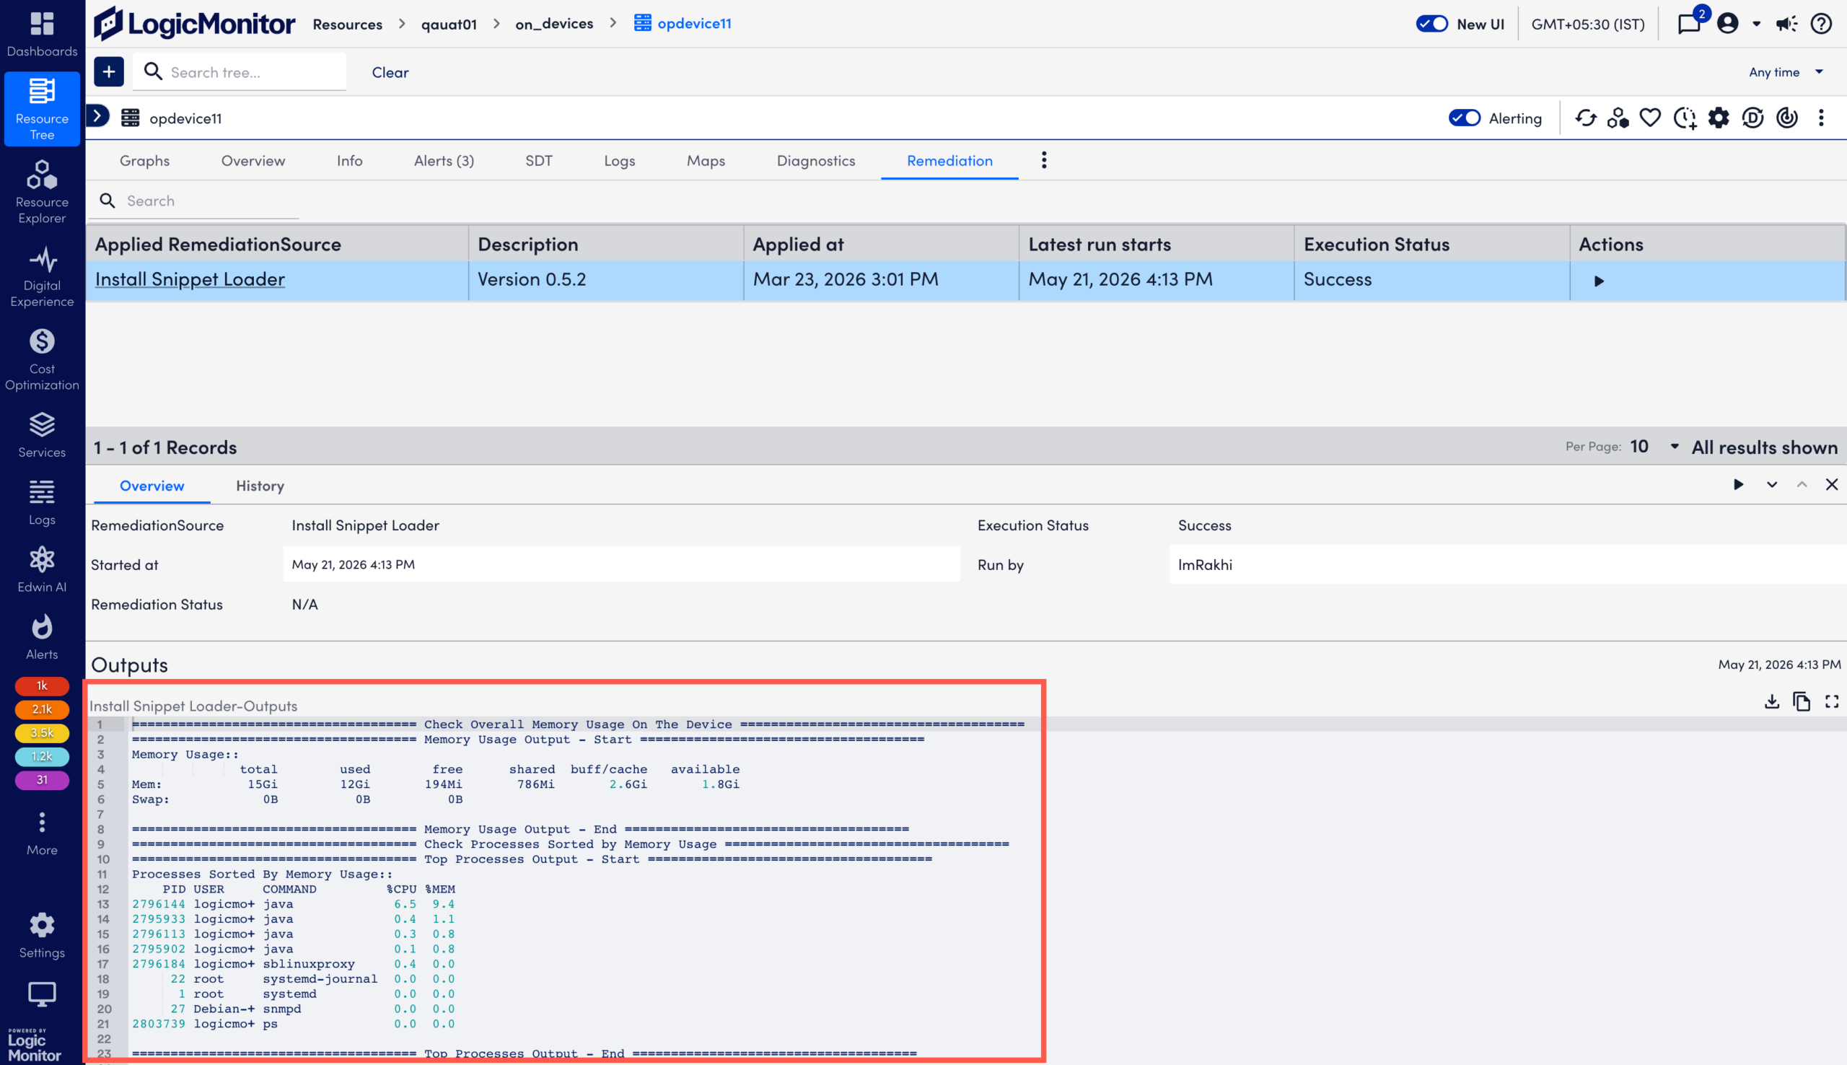This screenshot has height=1065, width=1847.
Task: Open the device manage gear icon
Action: (1719, 118)
